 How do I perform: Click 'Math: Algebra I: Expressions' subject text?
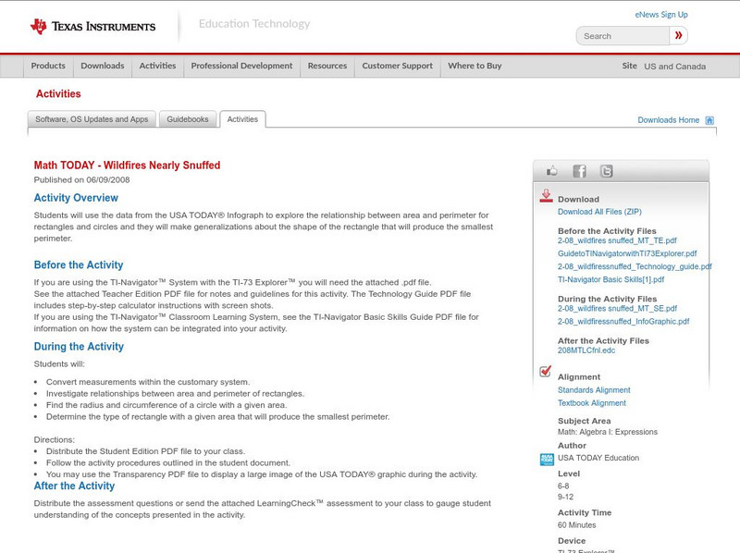coord(608,432)
